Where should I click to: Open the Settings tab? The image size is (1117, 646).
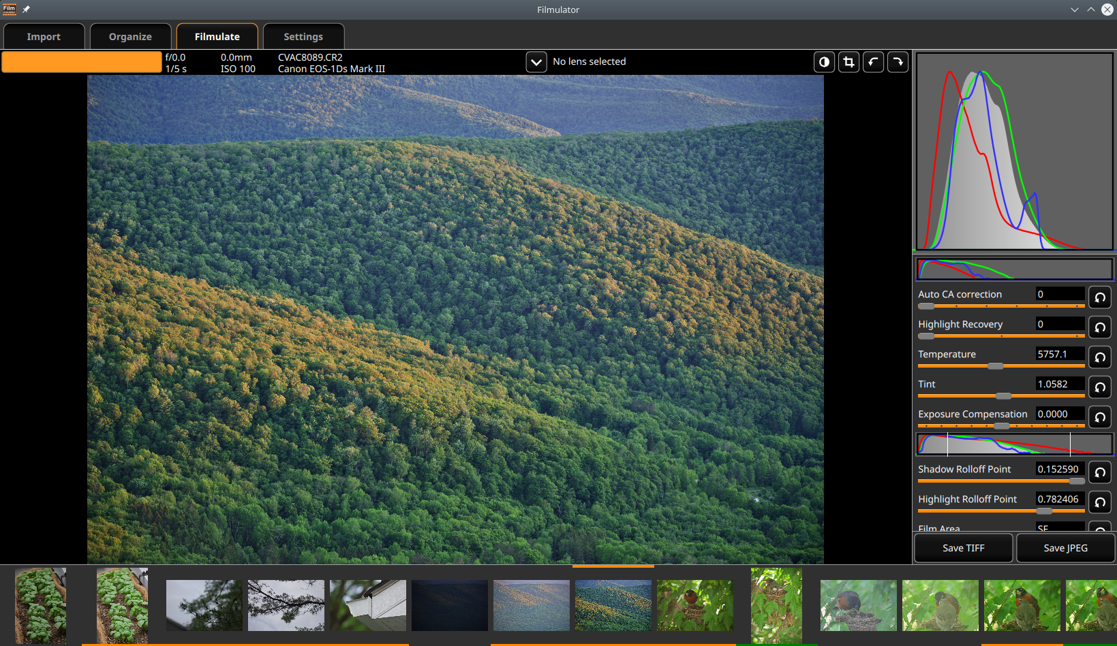303,36
